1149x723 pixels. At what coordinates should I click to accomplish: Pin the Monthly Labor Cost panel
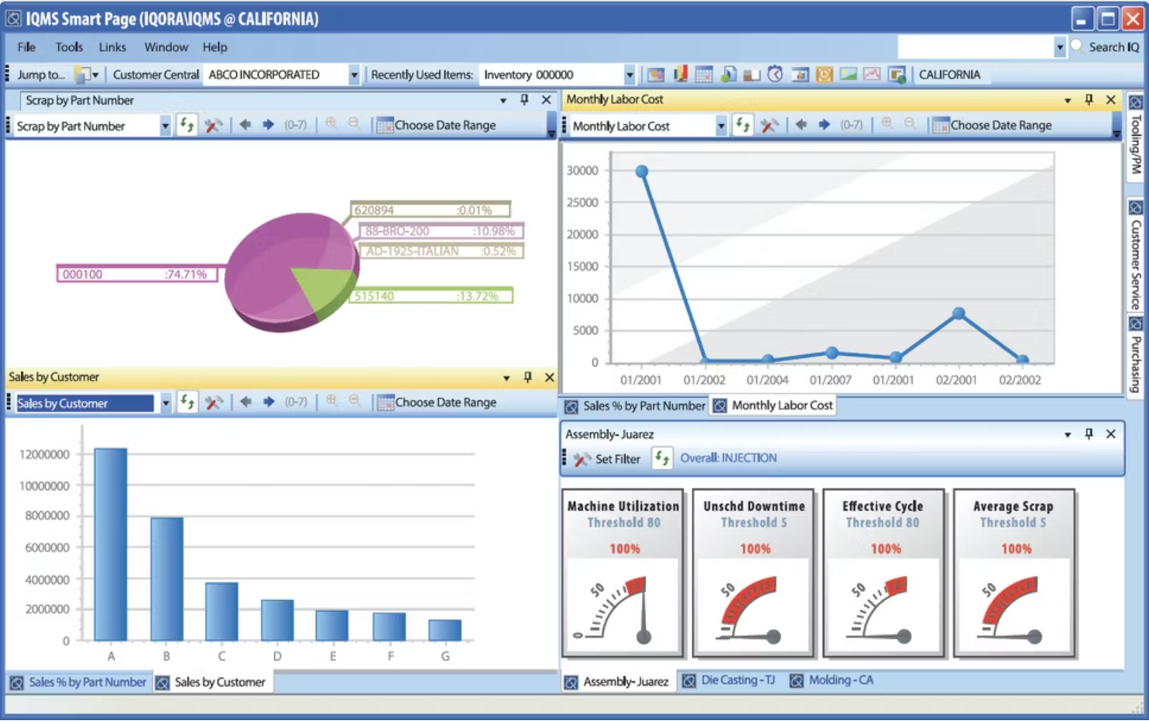point(1088,99)
